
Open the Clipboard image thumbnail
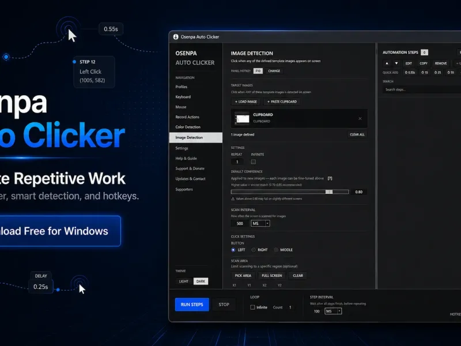(242, 119)
